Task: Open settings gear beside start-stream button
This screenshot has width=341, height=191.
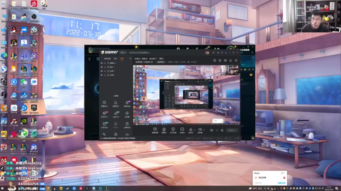Action: [222, 130]
